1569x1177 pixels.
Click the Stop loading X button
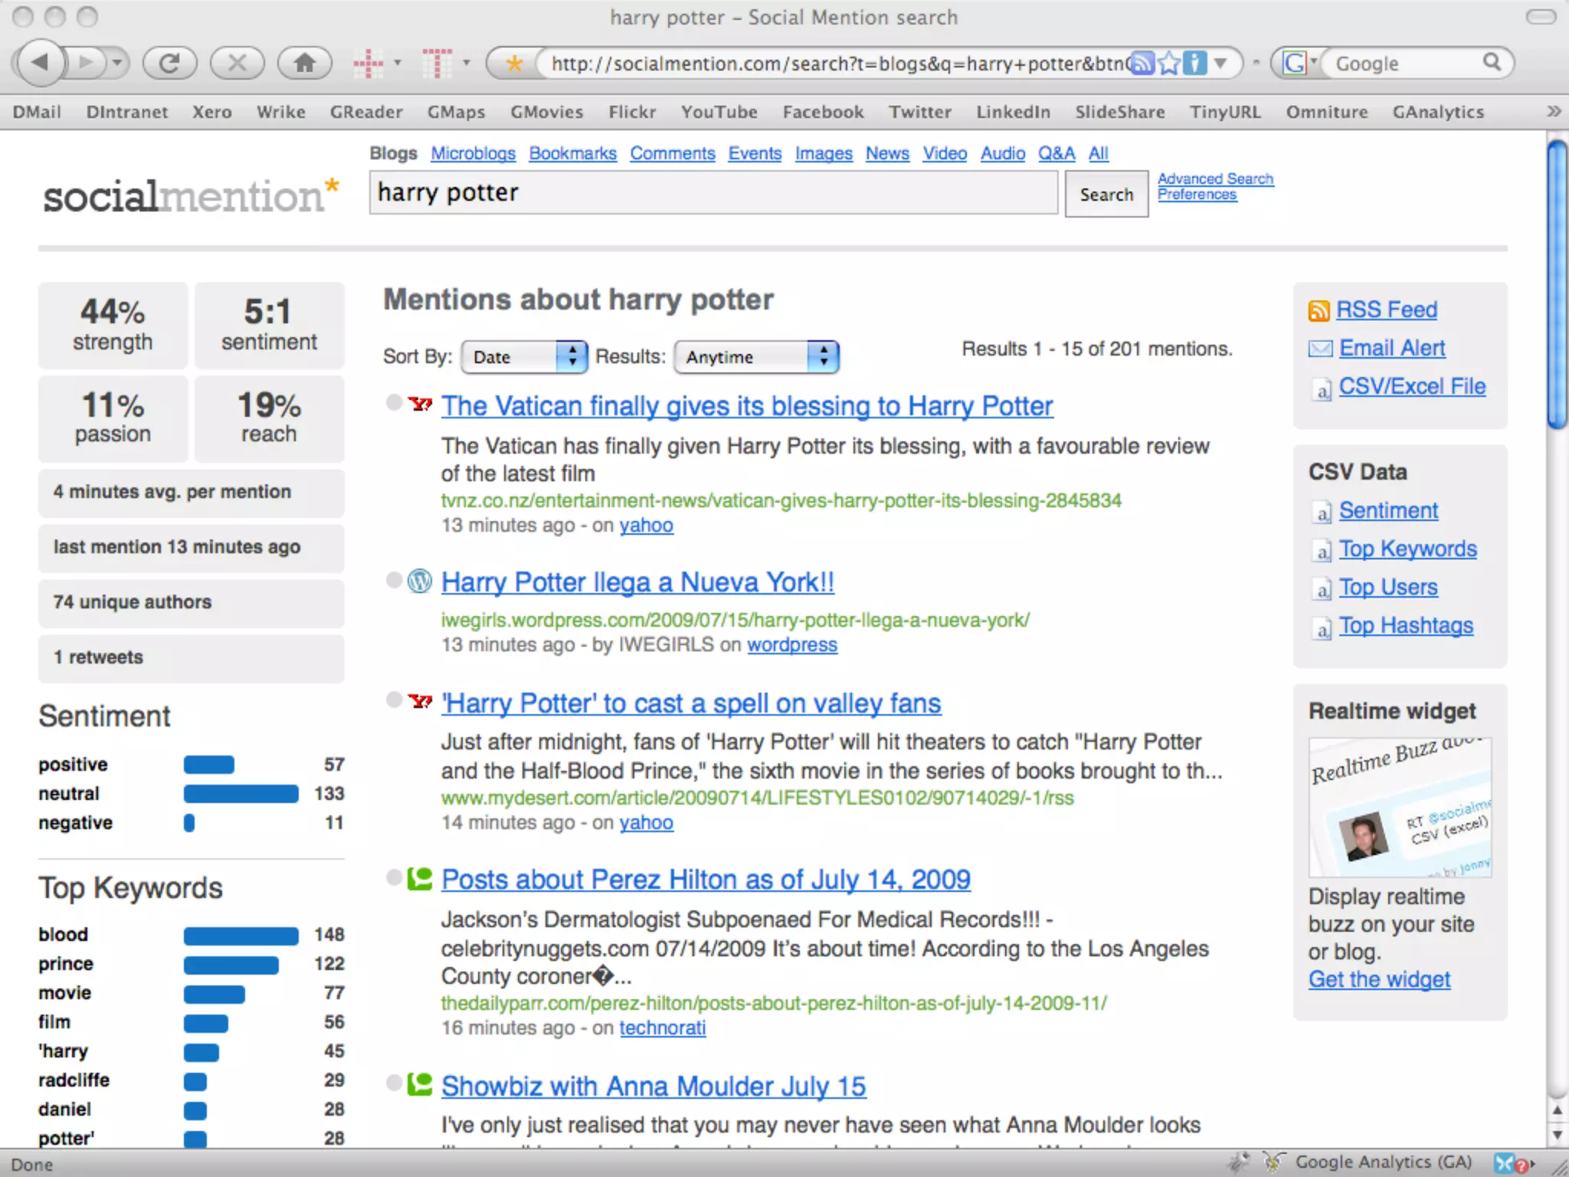click(x=237, y=63)
